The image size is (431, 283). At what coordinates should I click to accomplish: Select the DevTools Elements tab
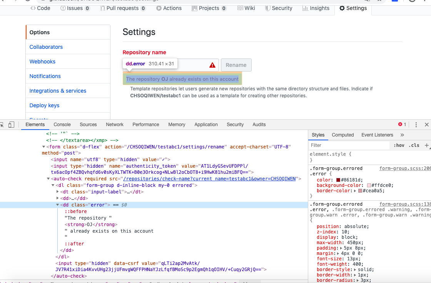coord(35,125)
